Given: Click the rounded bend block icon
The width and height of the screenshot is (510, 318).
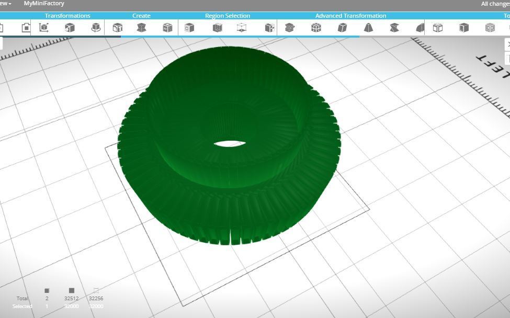Looking at the screenshot, I should pyautogui.click(x=420, y=28).
